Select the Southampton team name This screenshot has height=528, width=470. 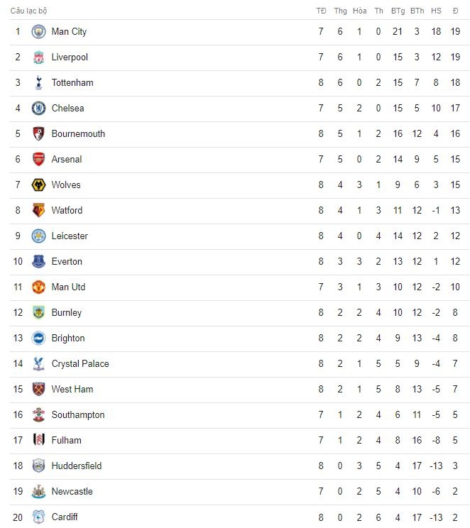click(x=78, y=415)
